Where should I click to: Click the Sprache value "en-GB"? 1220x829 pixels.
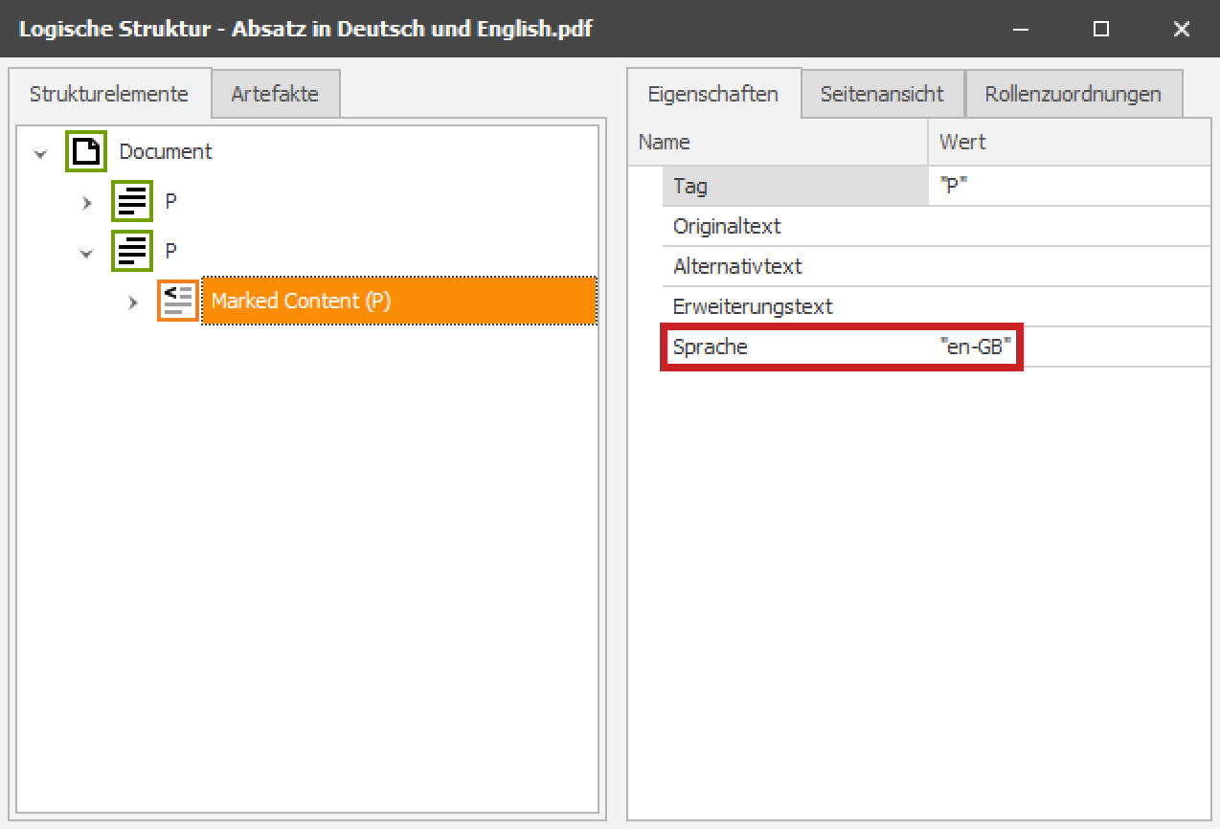click(x=977, y=347)
